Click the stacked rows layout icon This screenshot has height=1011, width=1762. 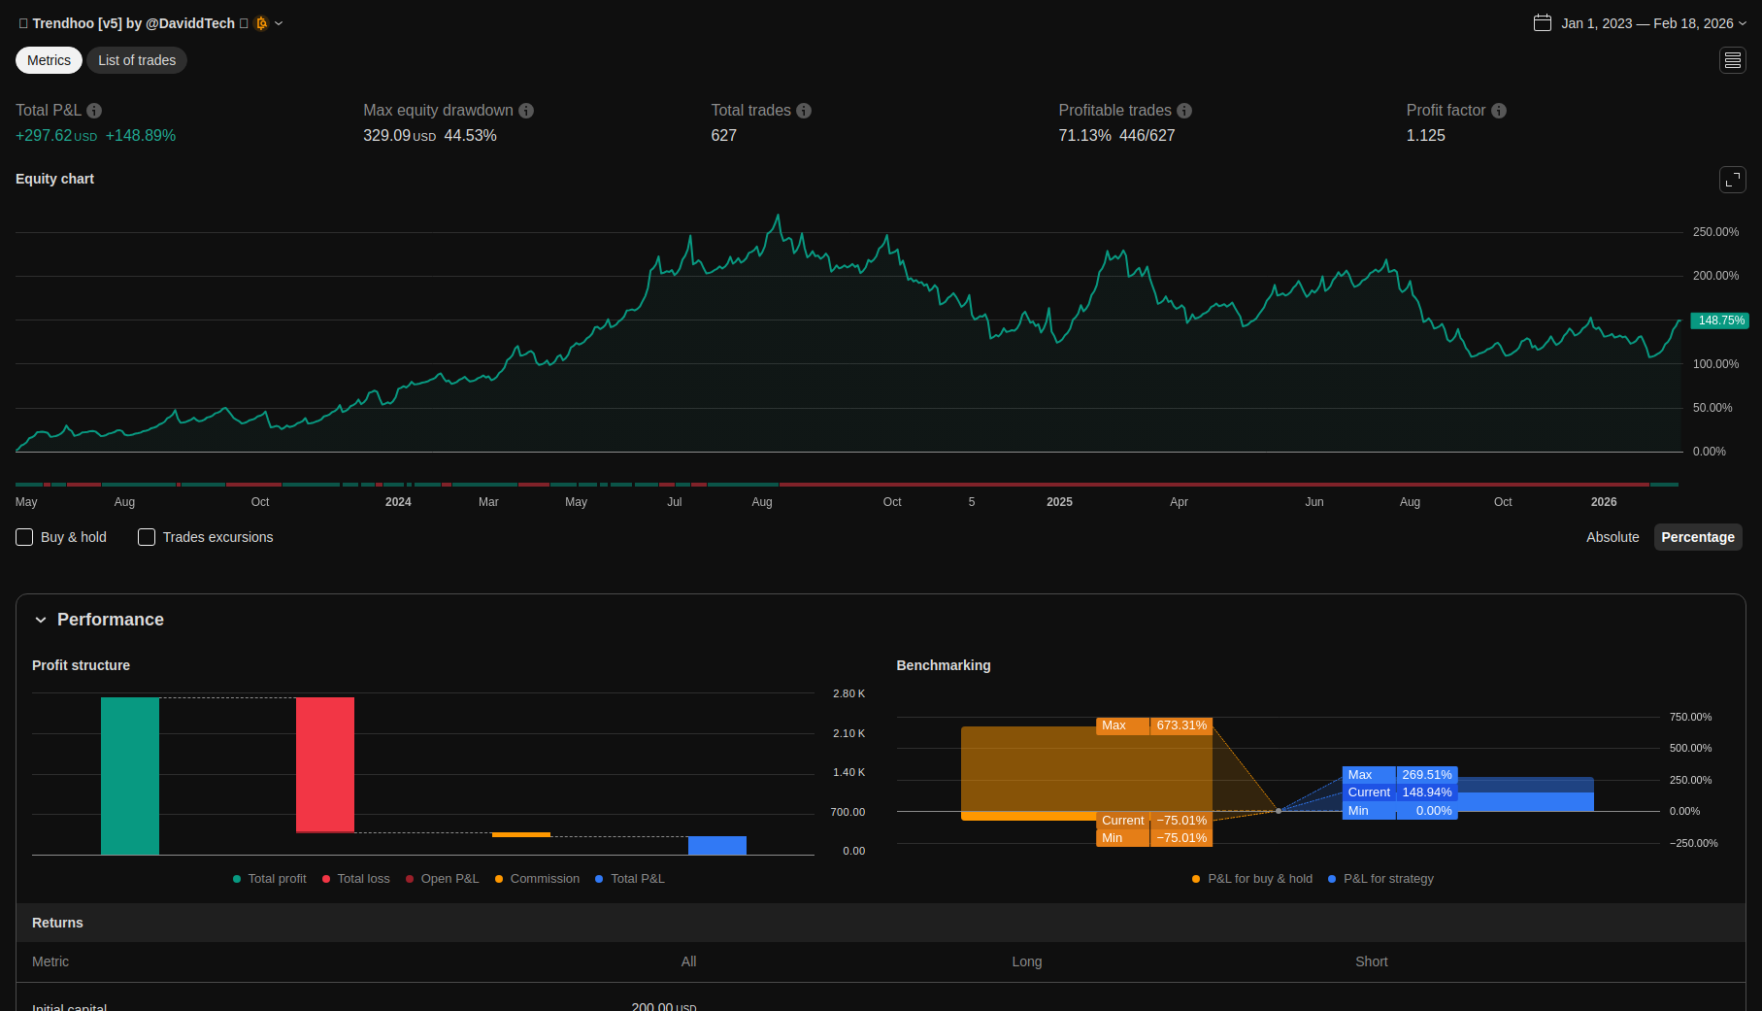1733,60
